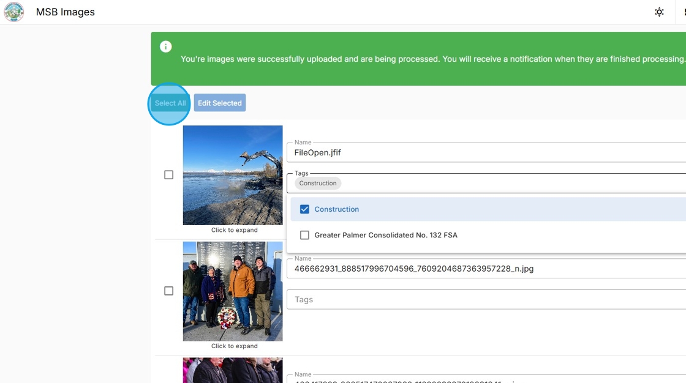Expand the memorial group photo thumbnail
686x383 pixels.
point(233,291)
